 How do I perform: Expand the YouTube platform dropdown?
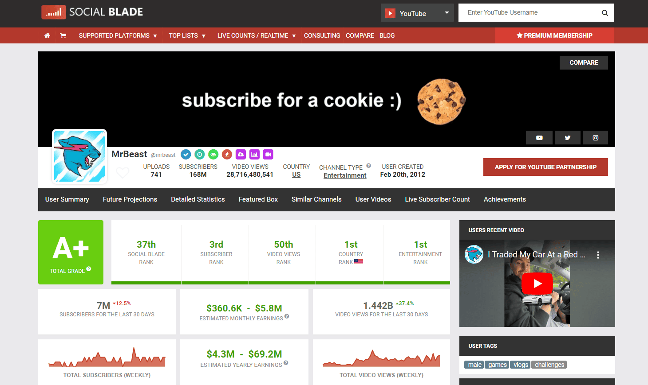(x=417, y=13)
